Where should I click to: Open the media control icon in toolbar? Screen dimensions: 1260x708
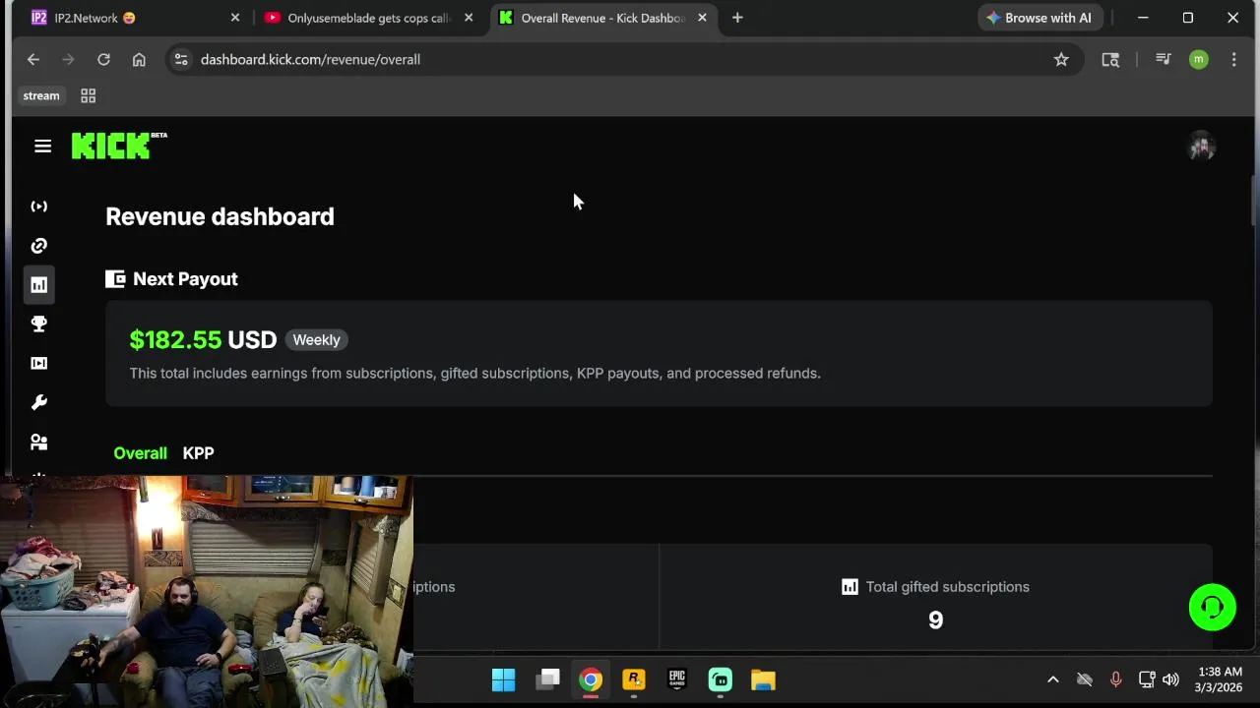tap(1163, 60)
